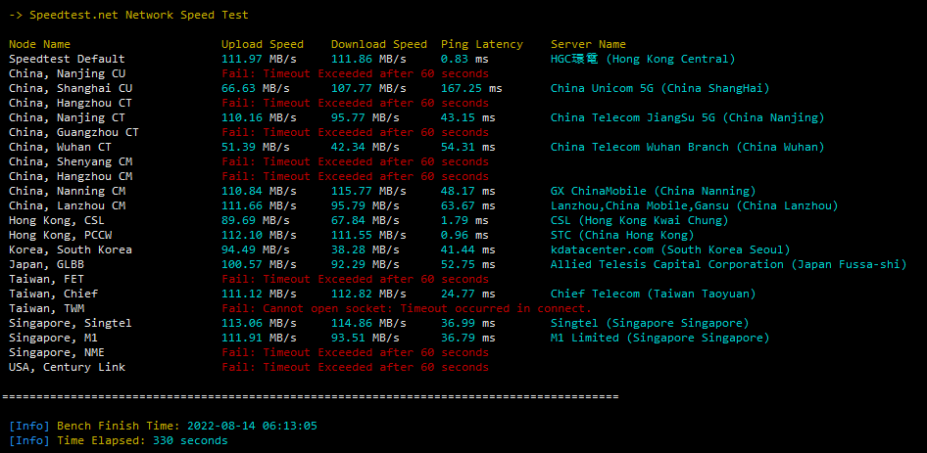
Task: Select the 'Download Speed' column header
Action: click(379, 44)
